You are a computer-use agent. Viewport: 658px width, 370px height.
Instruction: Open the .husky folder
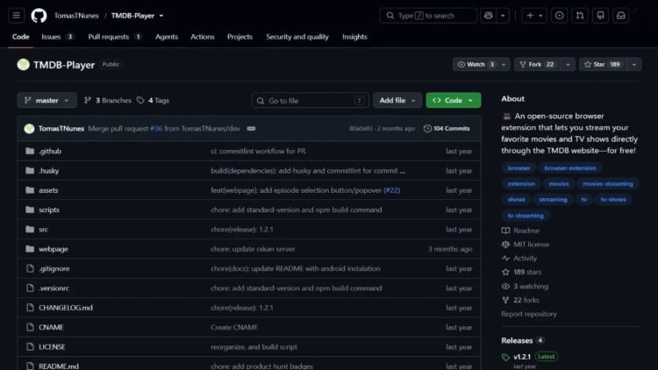(48, 171)
